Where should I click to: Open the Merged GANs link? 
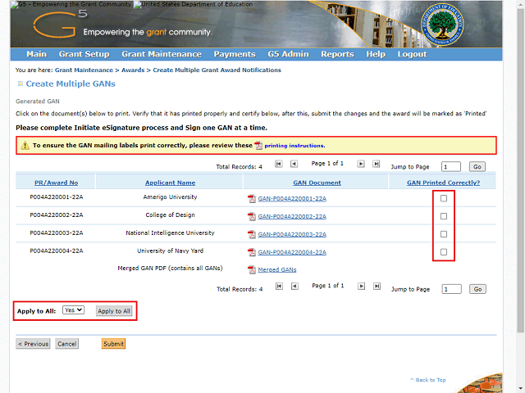(x=277, y=269)
